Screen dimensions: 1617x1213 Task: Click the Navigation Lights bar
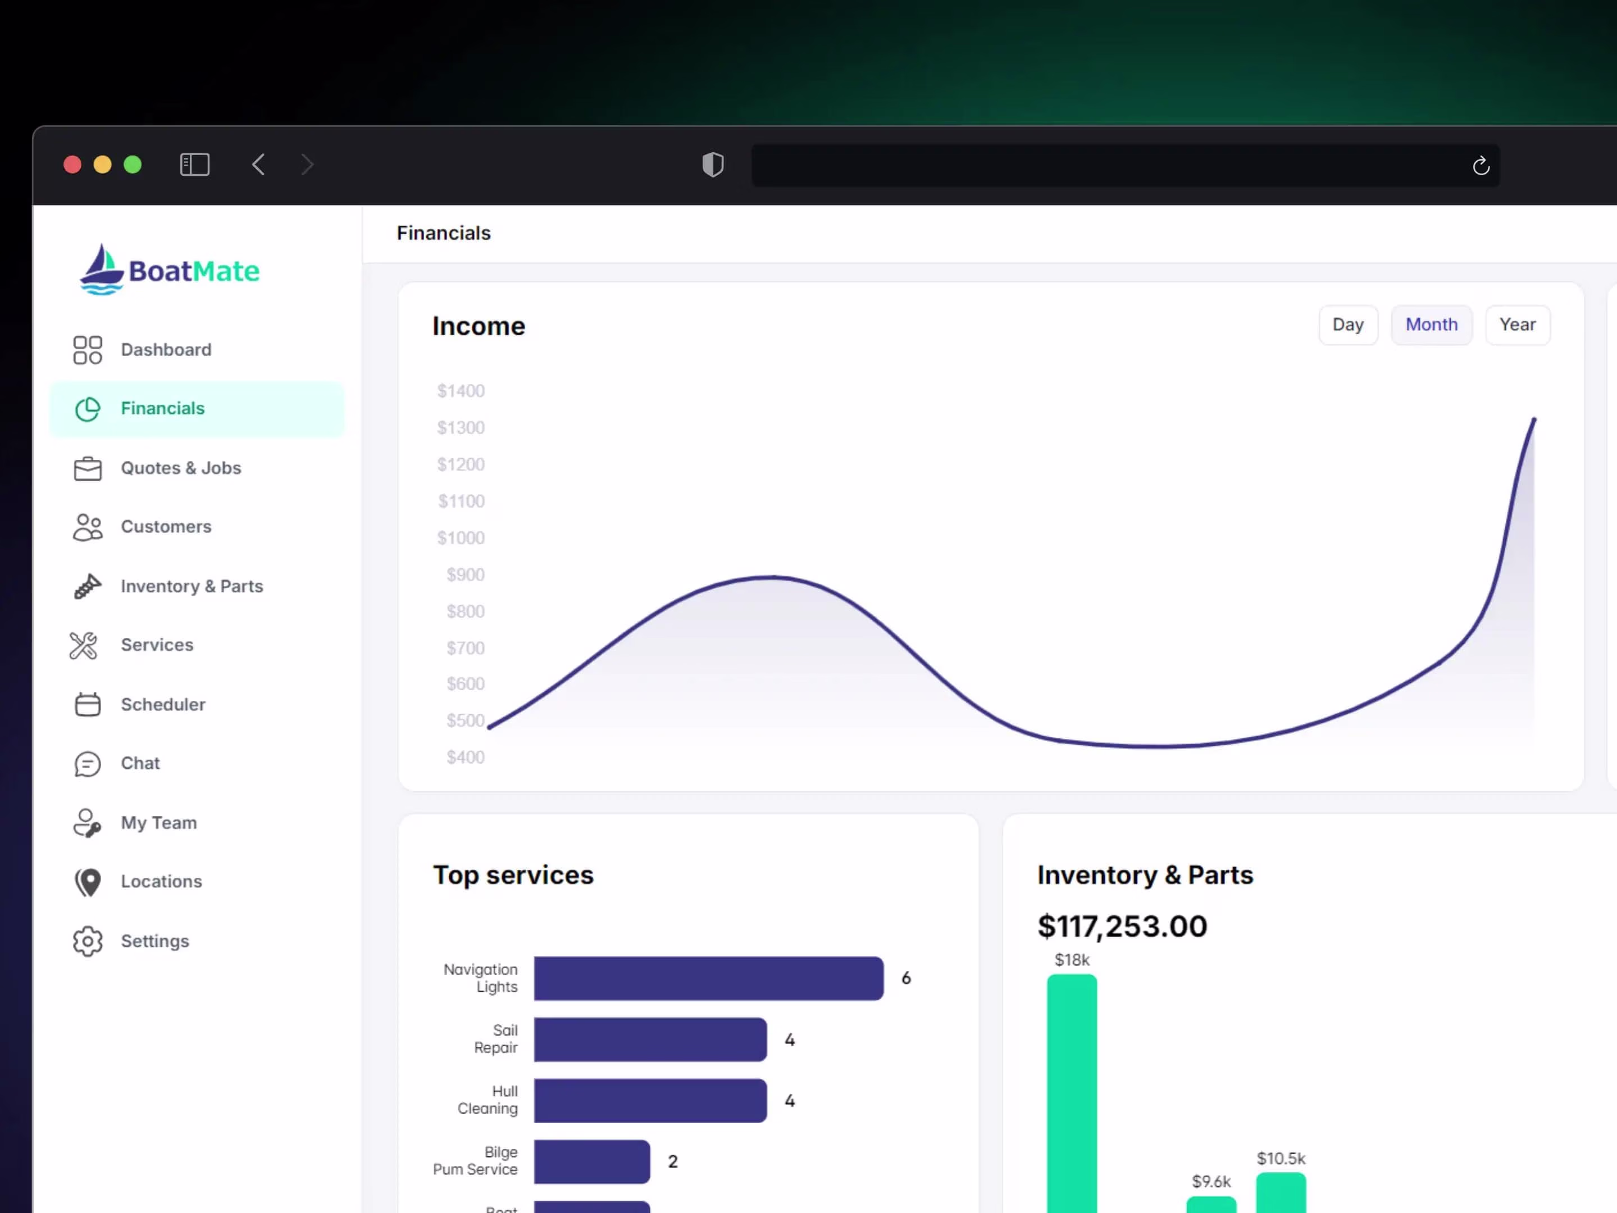(x=708, y=978)
